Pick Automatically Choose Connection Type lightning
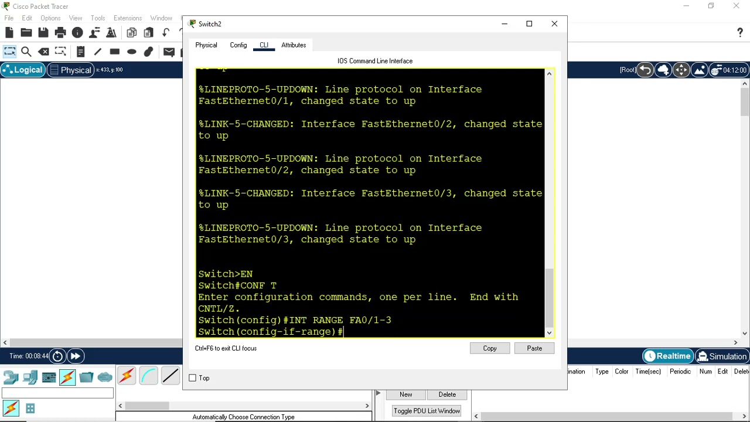Viewport: 750px width, 422px height. [127, 376]
